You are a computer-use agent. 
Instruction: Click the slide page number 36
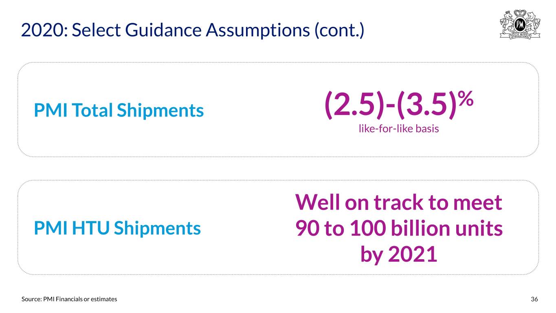coord(534,299)
